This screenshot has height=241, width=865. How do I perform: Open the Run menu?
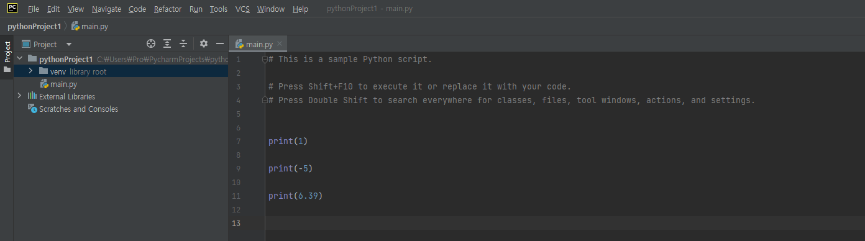coord(196,9)
